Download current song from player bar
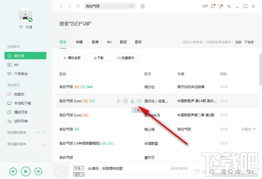Image resolution: width=262 pixels, height=179 pixels. pos(204,172)
